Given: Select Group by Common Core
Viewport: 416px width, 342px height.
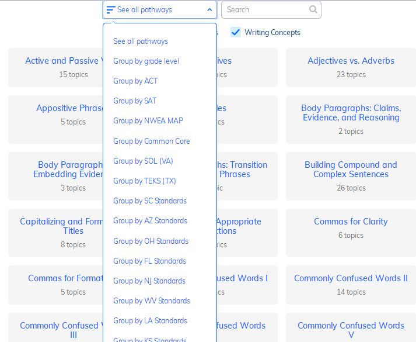Looking at the screenshot, I should click(x=152, y=141).
